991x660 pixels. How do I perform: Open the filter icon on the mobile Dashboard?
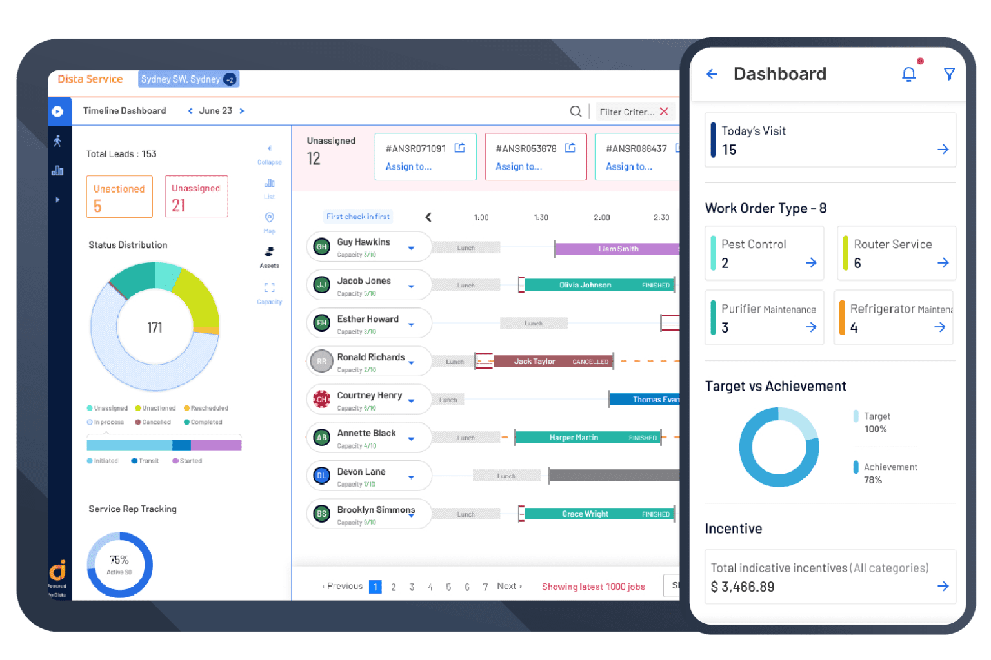click(949, 74)
